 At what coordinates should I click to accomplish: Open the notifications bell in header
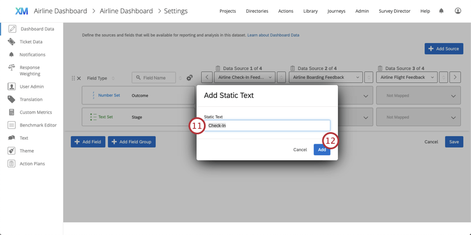(441, 11)
